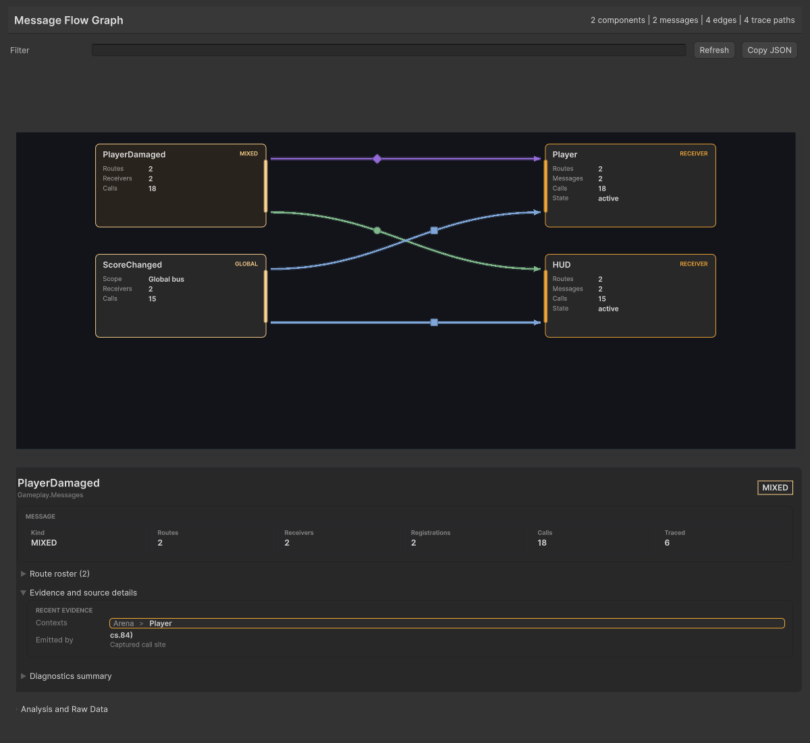Image resolution: width=810 pixels, height=743 pixels.
Task: Click the Copy JSON button
Action: (x=769, y=50)
